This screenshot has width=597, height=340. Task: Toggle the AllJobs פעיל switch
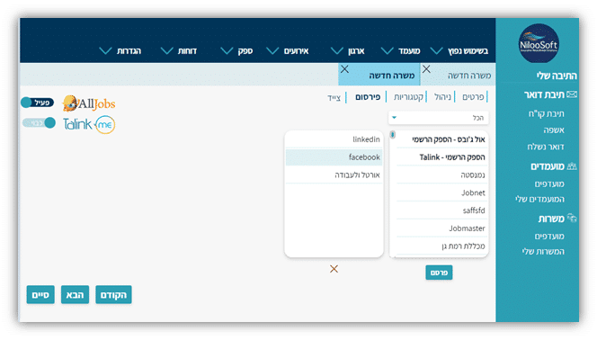(38, 103)
